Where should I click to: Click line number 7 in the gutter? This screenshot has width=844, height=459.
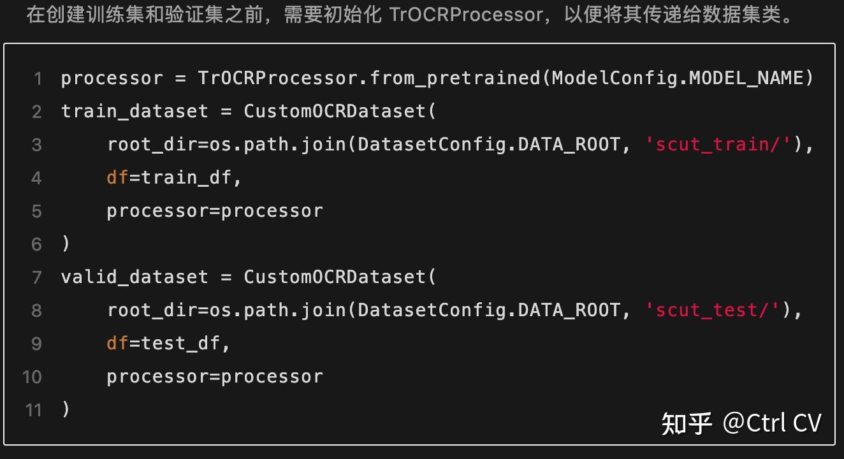tap(37, 278)
